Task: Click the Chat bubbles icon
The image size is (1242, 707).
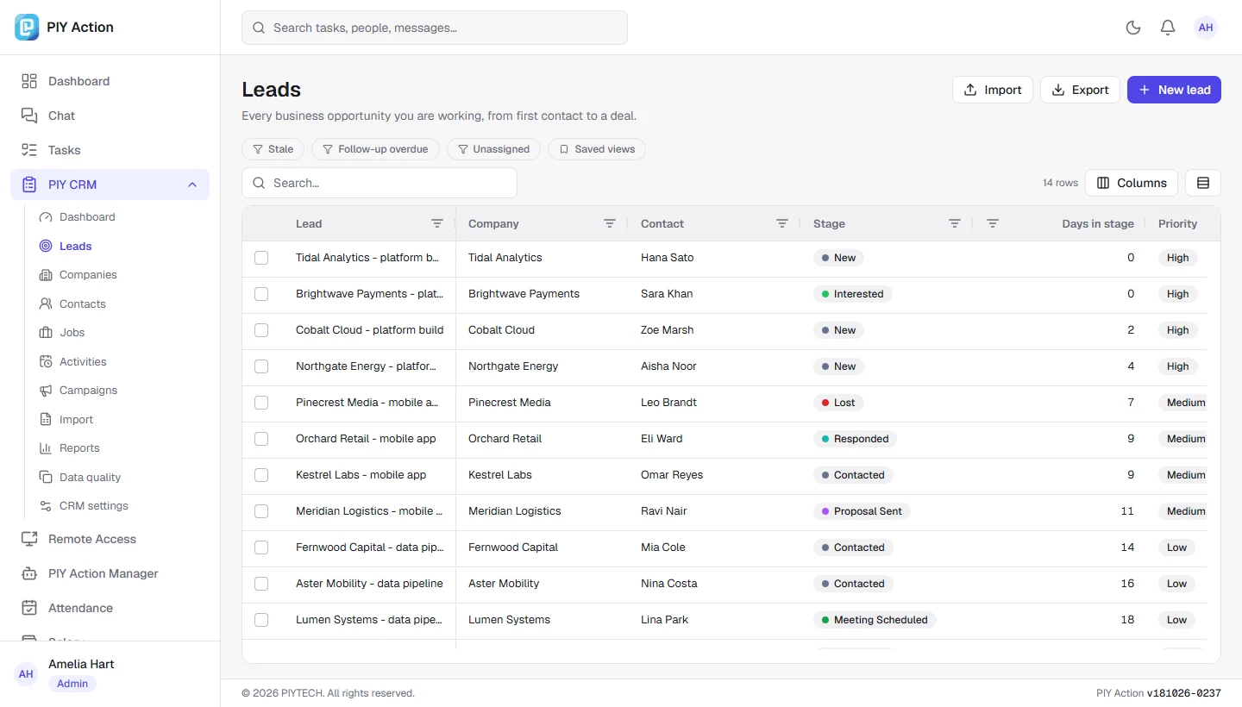Action: tap(29, 116)
